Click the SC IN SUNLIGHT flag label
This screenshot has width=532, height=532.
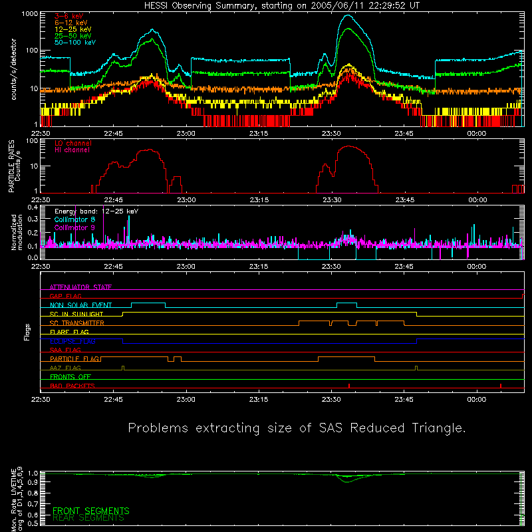tap(76, 314)
